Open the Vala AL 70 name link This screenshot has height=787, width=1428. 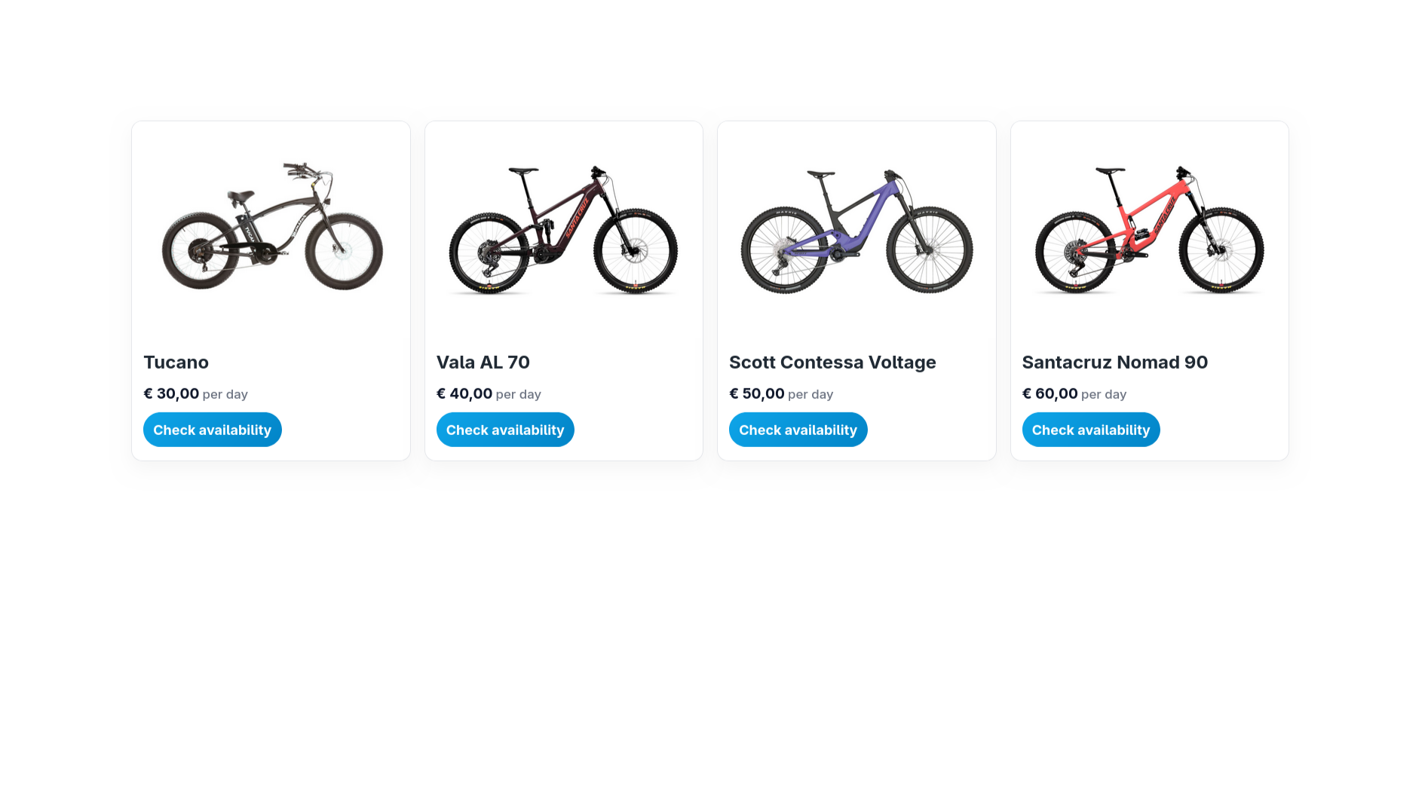point(483,363)
